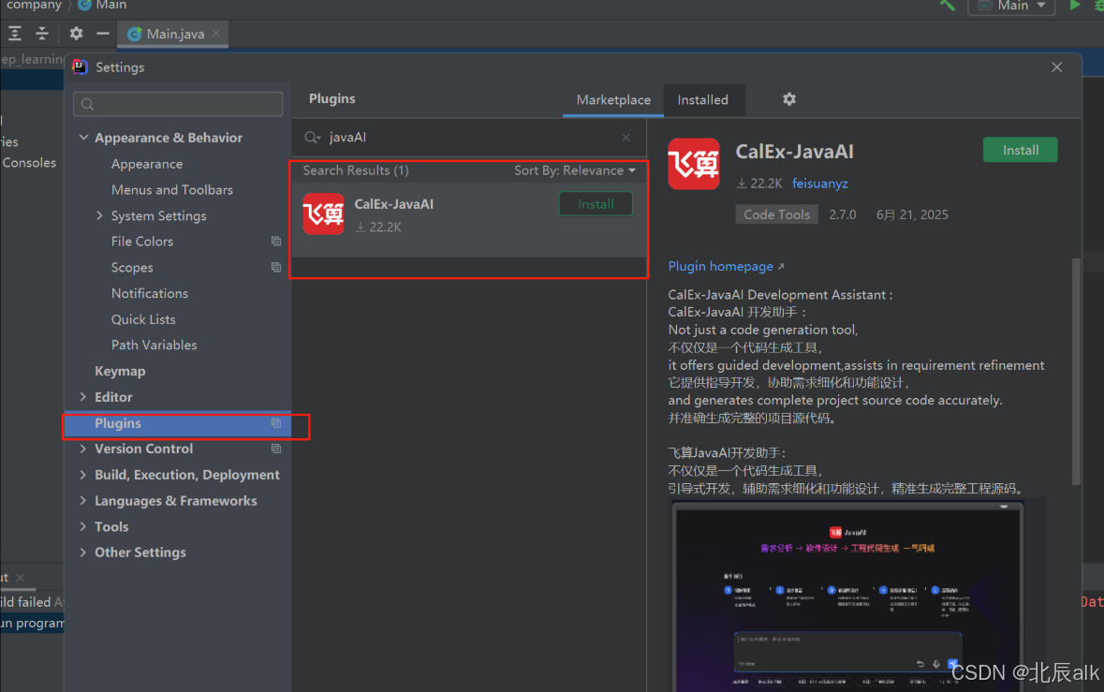Click the Build hammer icon
Viewport: 1104px width, 692px height.
pyautogui.click(x=947, y=6)
